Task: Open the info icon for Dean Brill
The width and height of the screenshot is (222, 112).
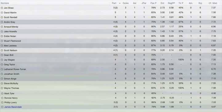Action: coord(2,55)
